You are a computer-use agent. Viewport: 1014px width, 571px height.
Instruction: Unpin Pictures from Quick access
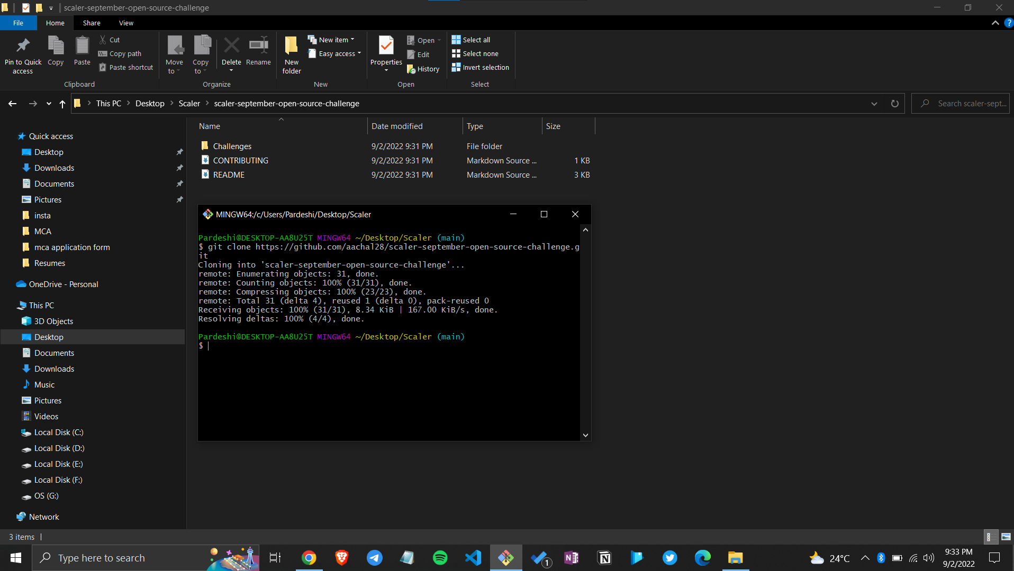pos(180,199)
